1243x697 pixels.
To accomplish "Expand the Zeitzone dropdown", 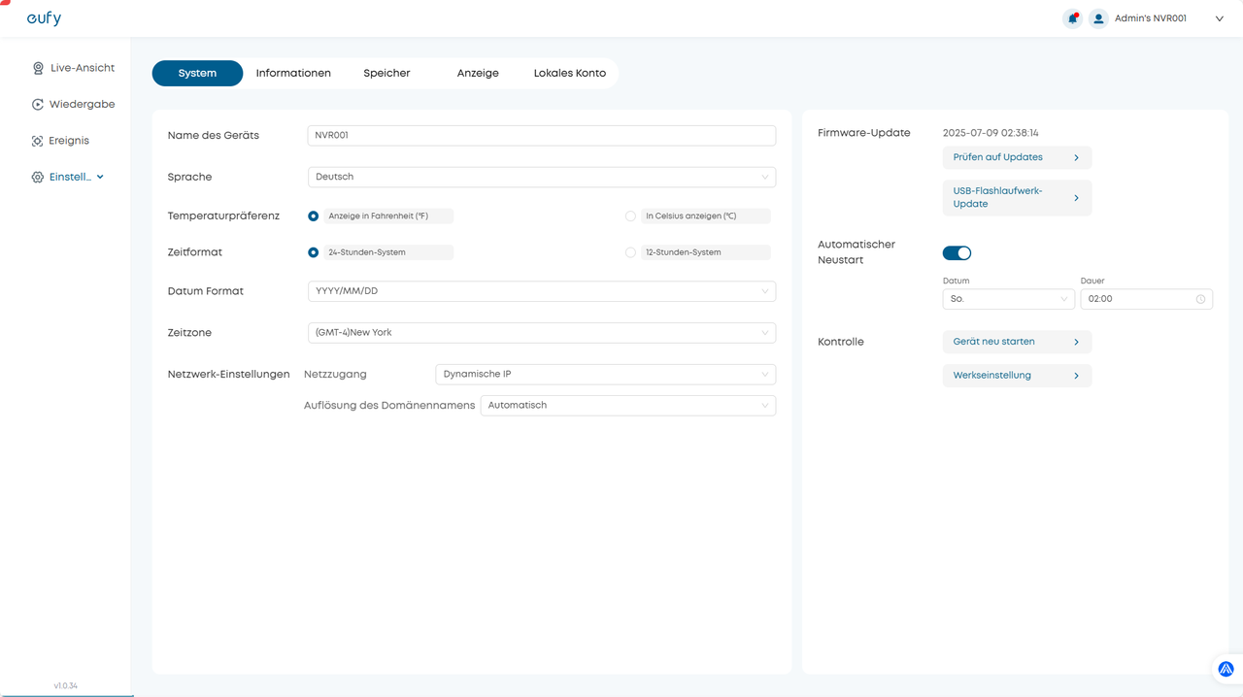I will pos(541,333).
